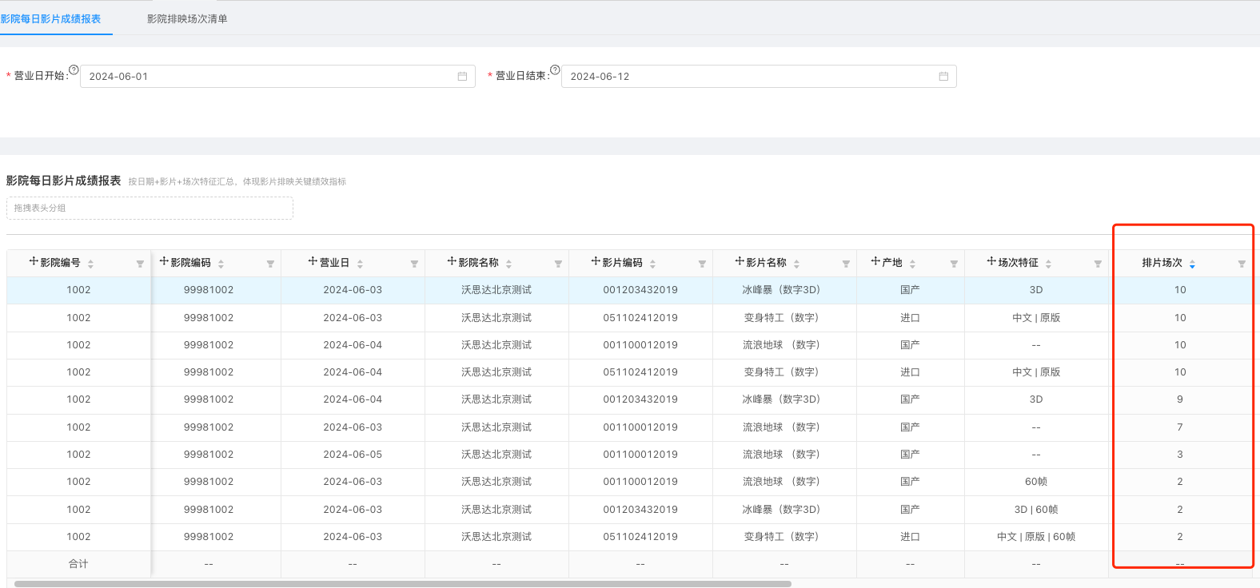Click the horizontal scrollbar under the table
1260x588 pixels.
[403, 584]
